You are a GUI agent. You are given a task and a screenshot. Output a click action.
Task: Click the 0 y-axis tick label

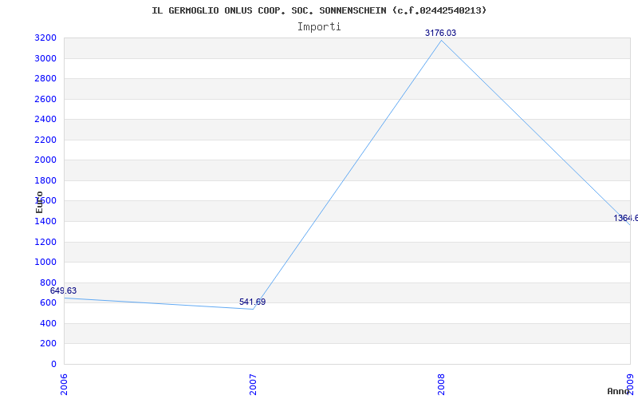53,365
